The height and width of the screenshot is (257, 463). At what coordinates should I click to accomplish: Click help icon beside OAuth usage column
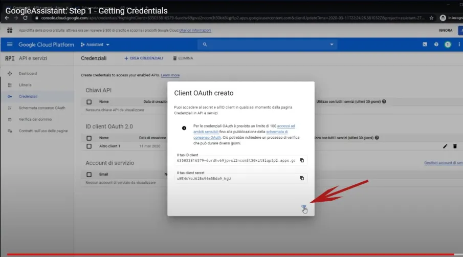(x=377, y=138)
